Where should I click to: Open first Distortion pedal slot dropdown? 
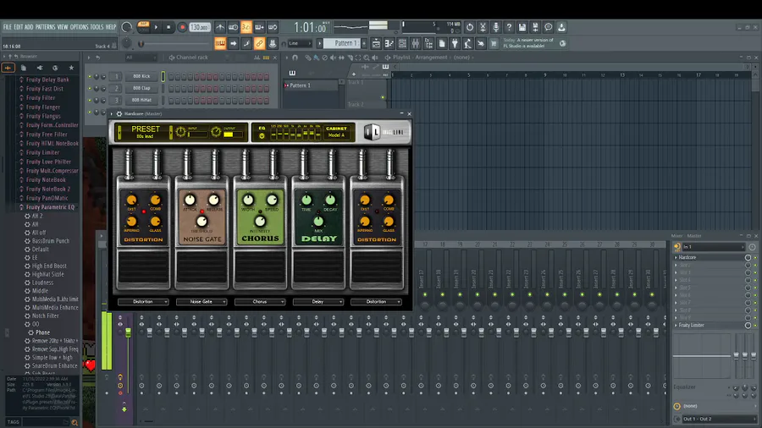tap(143, 302)
